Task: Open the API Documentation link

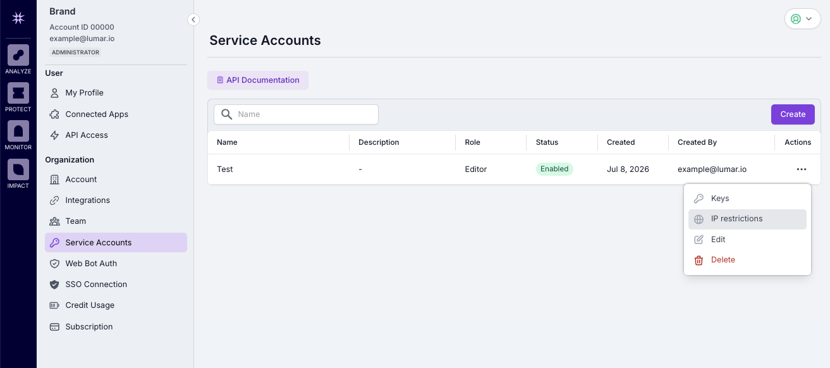Action: tap(258, 80)
